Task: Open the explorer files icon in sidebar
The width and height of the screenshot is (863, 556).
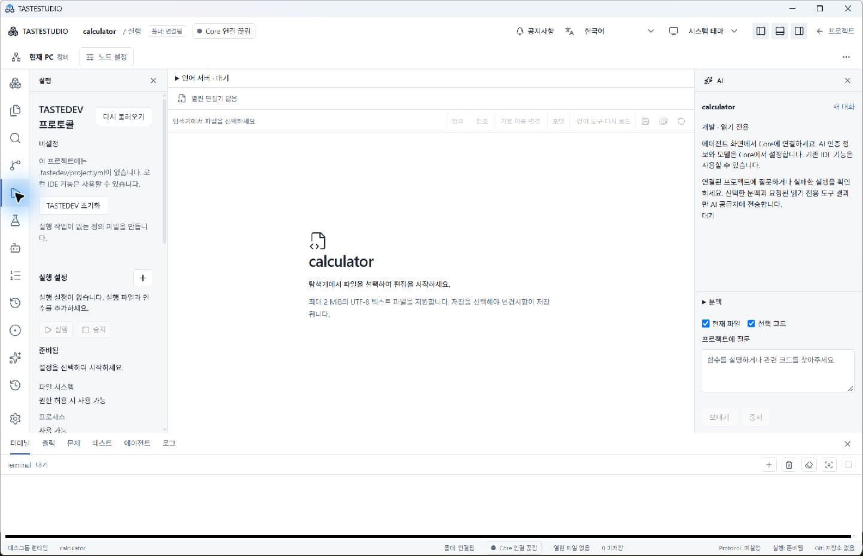Action: click(16, 110)
